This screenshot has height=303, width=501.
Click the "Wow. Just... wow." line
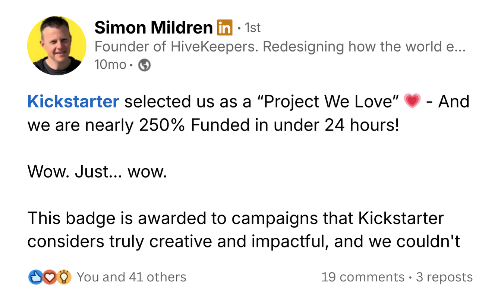coord(97,172)
